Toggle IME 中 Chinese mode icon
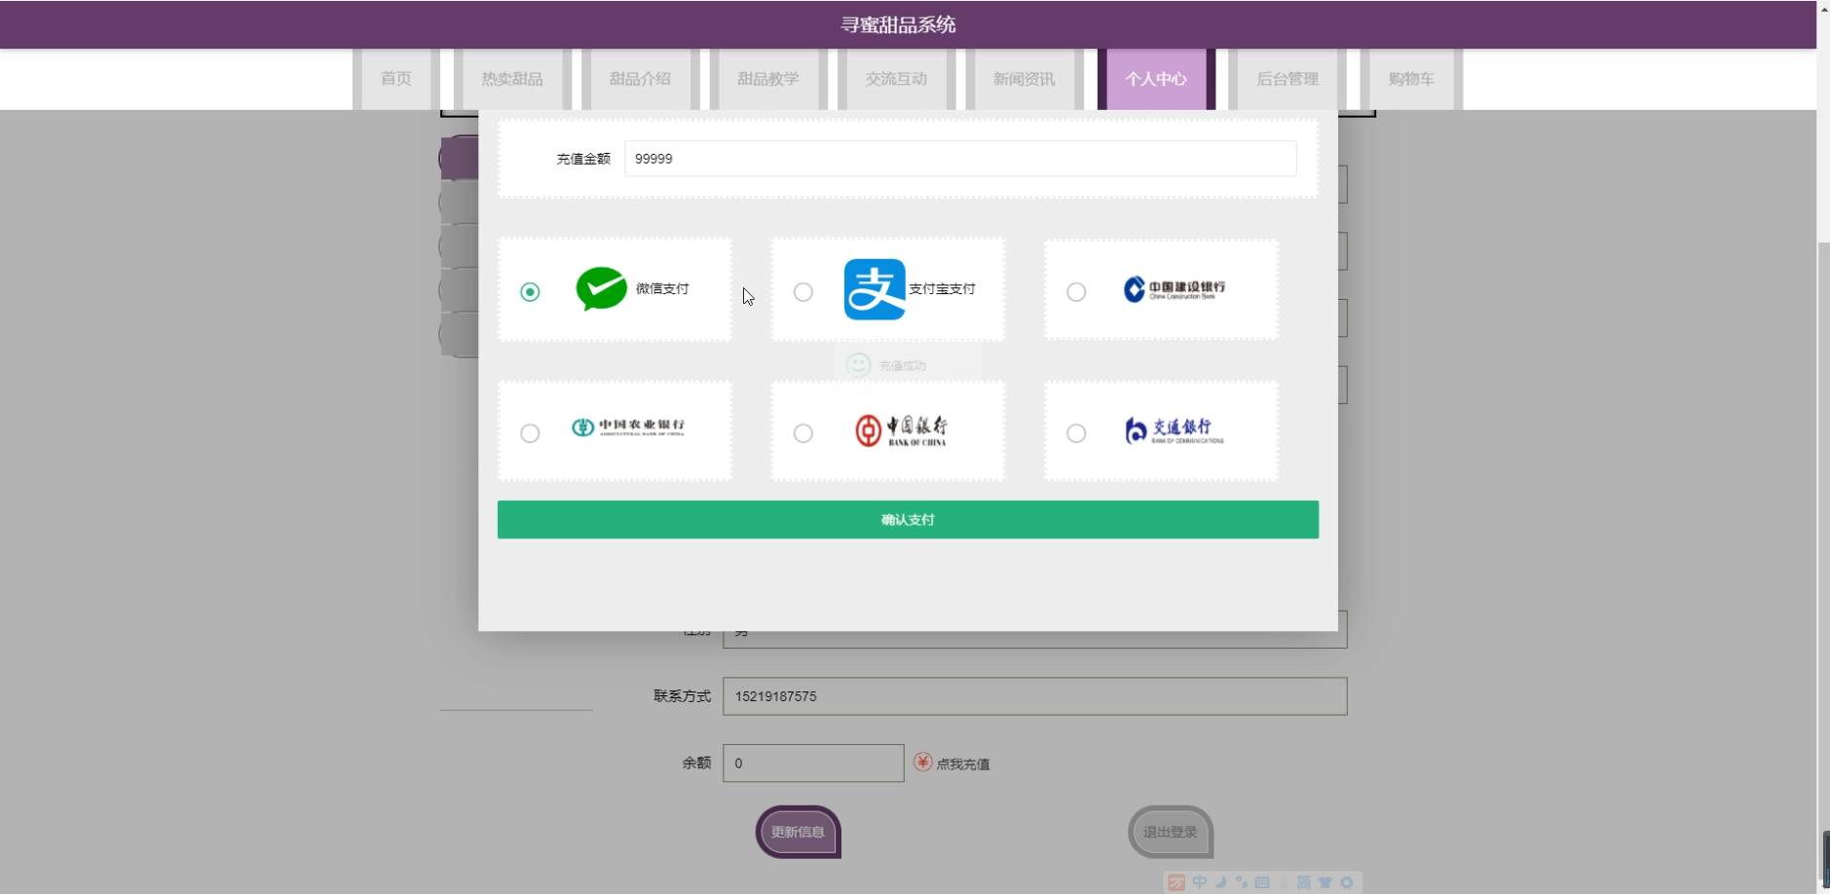The height and width of the screenshot is (894, 1830). coord(1200,882)
